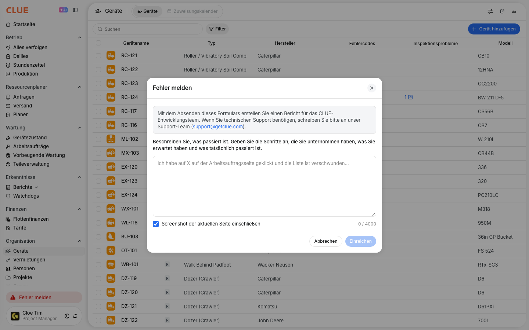Sort by the Gerätename column header
The width and height of the screenshot is (529, 330).
click(136, 43)
